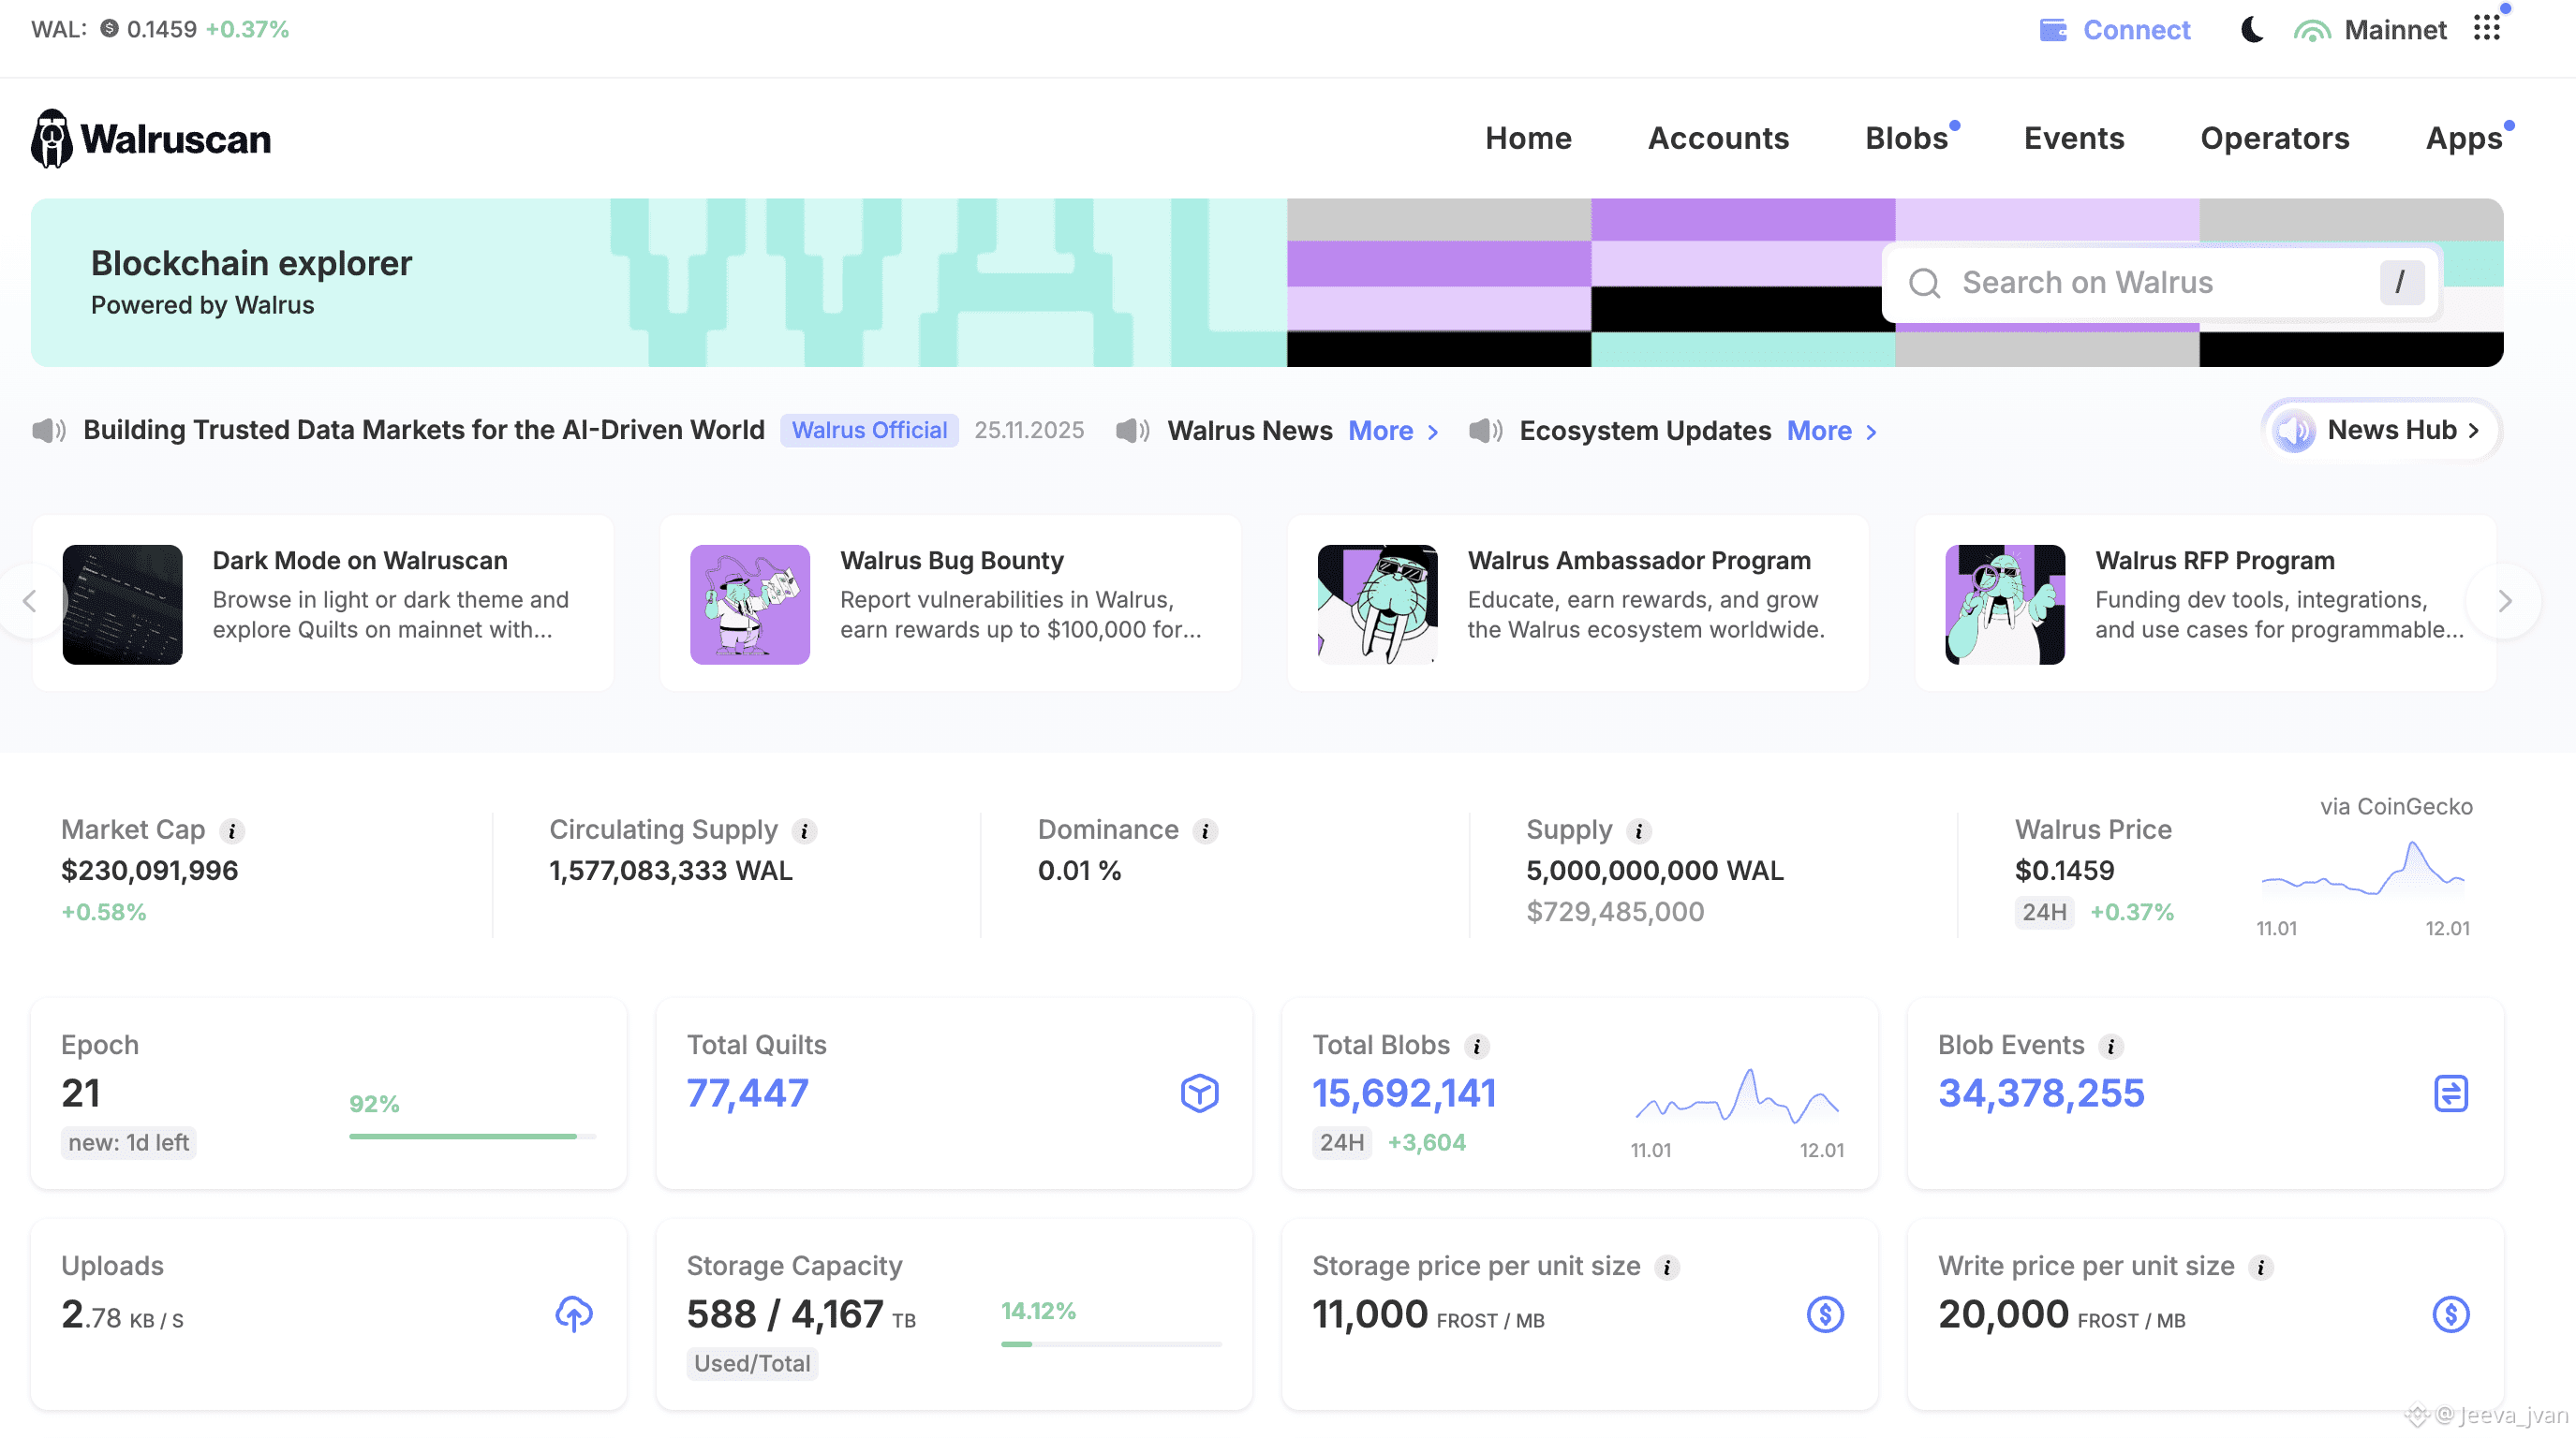Click the Connect wallet button
This screenshot has height=1438, width=2576.
pos(2115,30)
